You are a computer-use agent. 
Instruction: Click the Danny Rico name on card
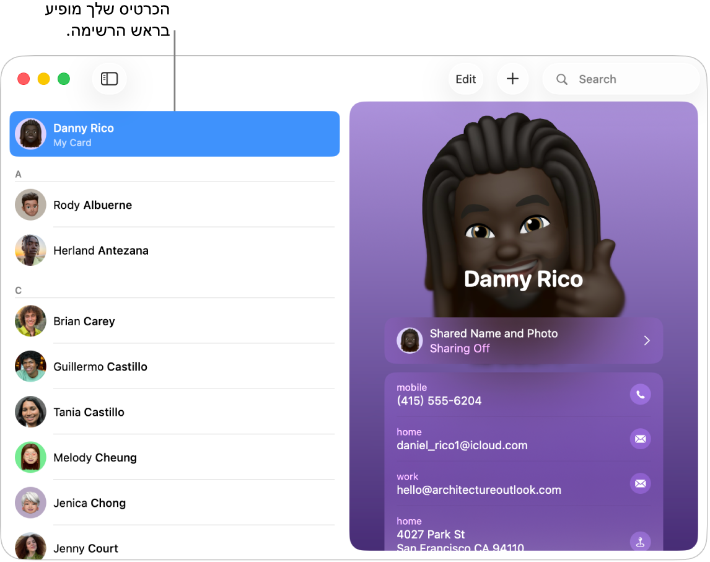click(524, 279)
